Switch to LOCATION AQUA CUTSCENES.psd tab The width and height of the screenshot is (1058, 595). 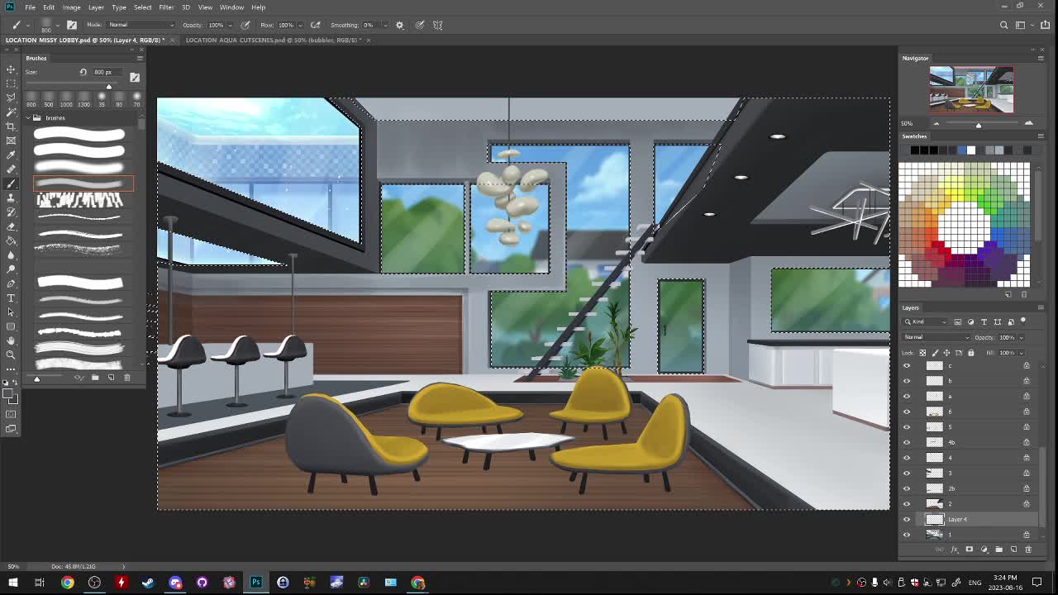tap(271, 40)
